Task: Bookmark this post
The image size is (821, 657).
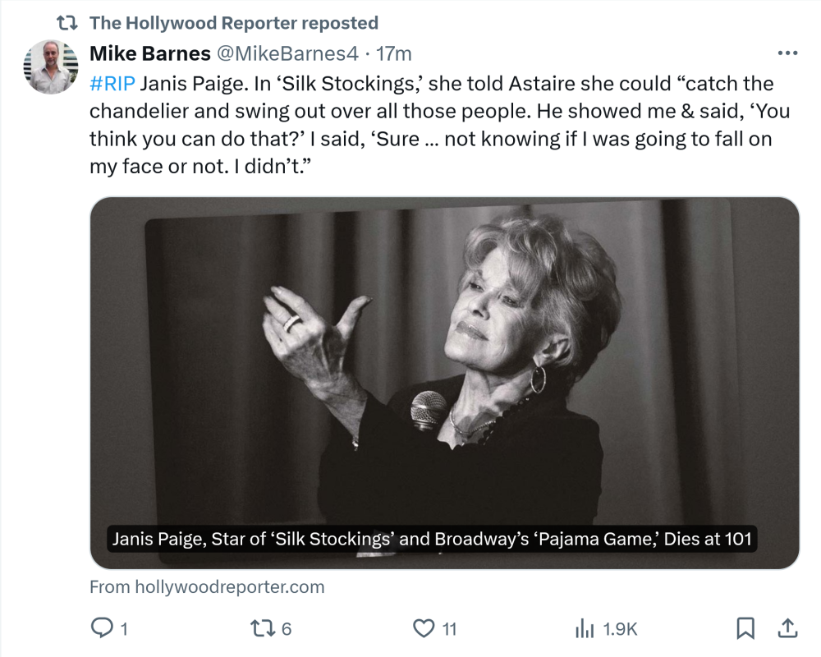Action: 745,629
